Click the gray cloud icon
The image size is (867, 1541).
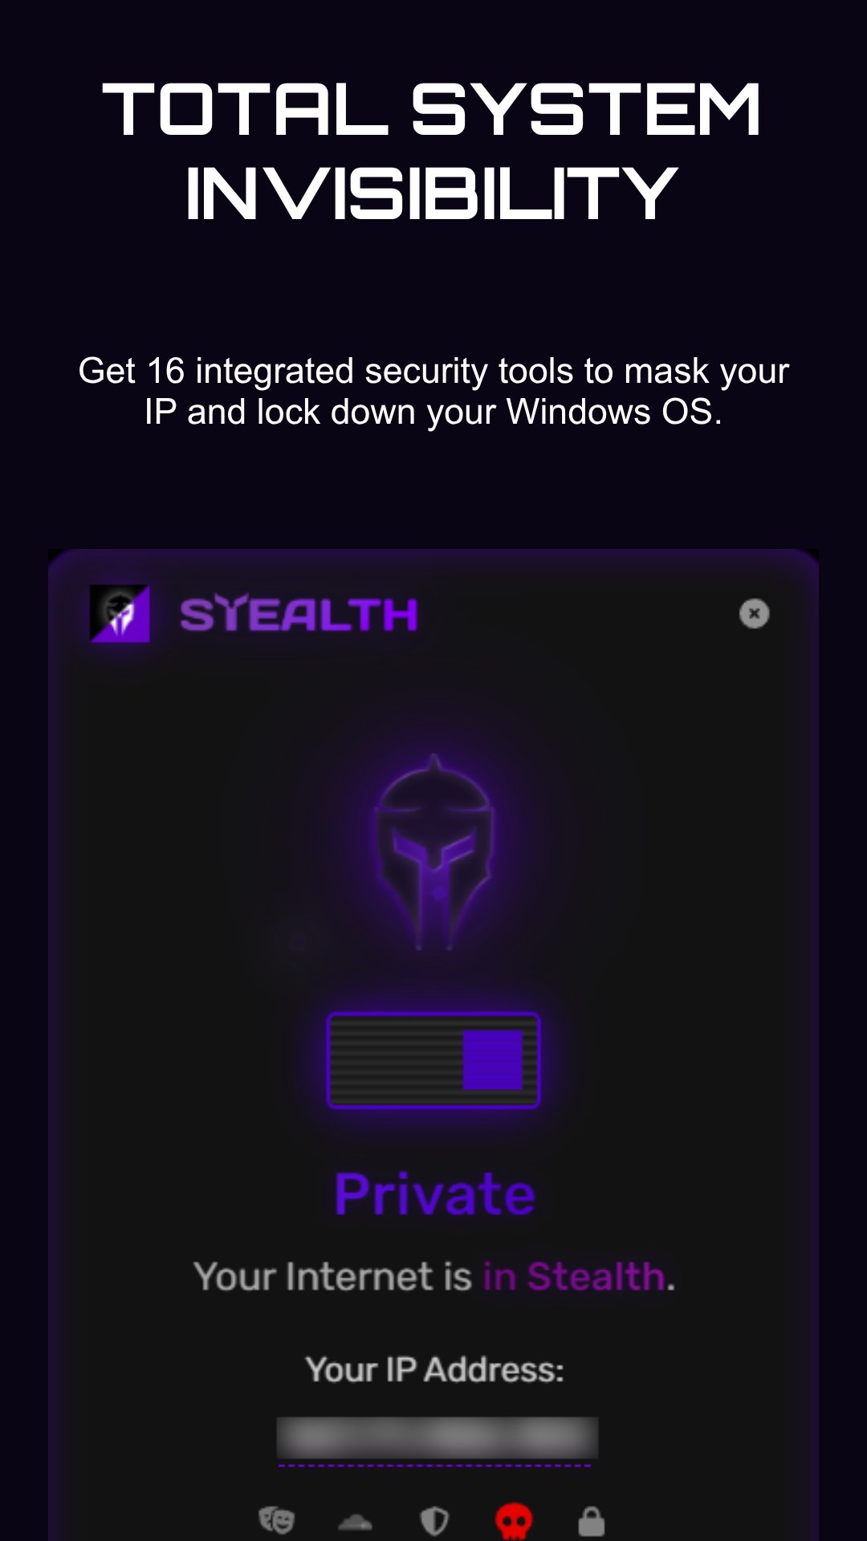[x=355, y=1521]
